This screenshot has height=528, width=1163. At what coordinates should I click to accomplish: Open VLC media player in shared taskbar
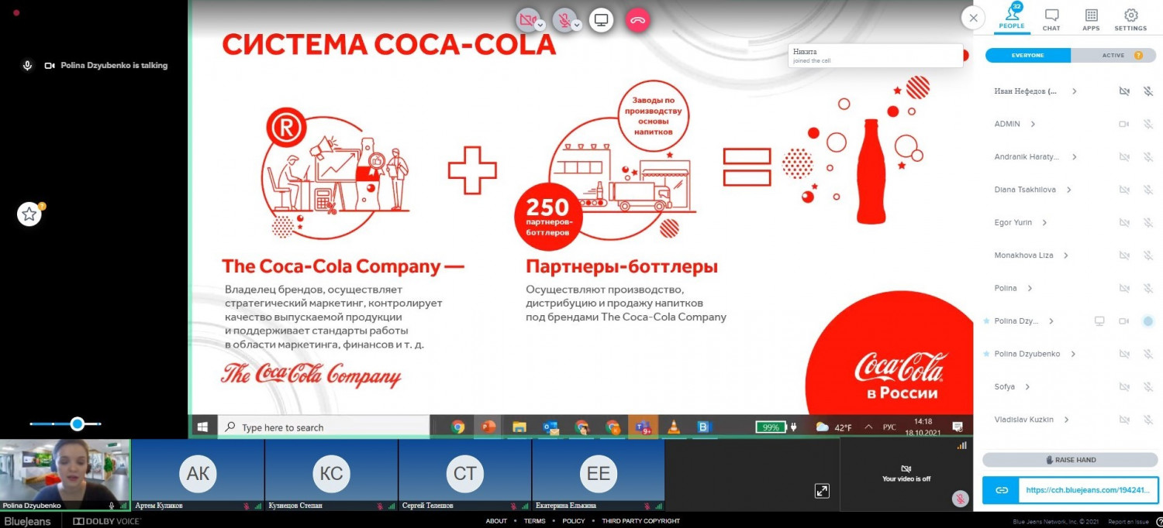point(674,427)
